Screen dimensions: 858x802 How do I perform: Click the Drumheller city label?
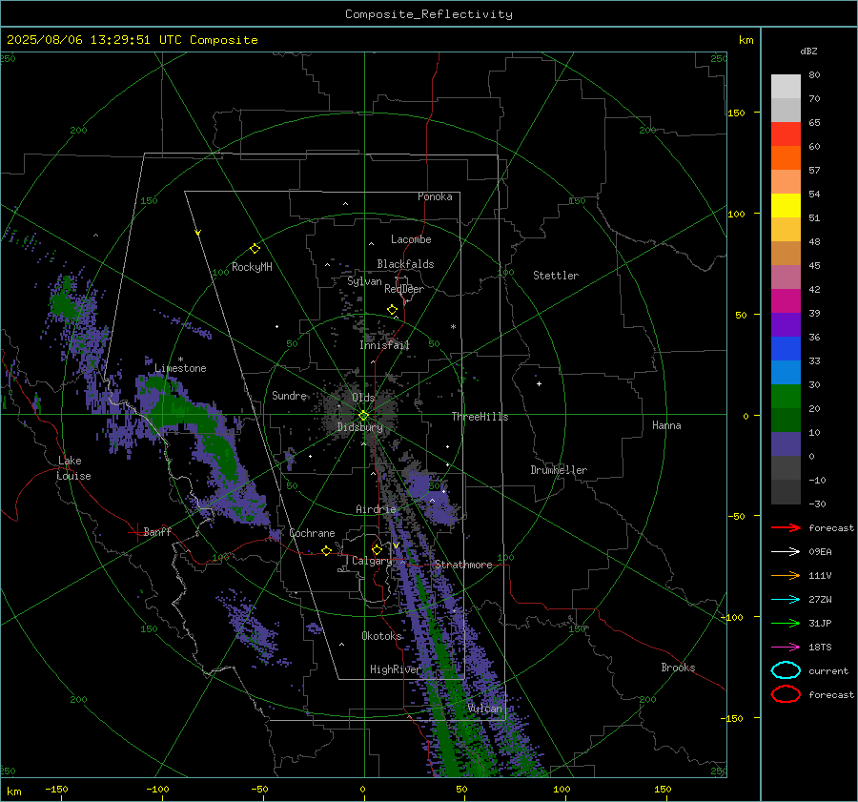pos(559,470)
